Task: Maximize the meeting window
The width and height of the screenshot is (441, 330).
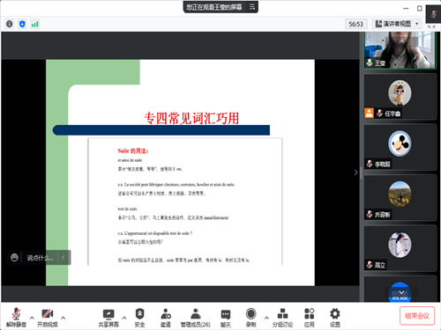Action: pos(420,9)
